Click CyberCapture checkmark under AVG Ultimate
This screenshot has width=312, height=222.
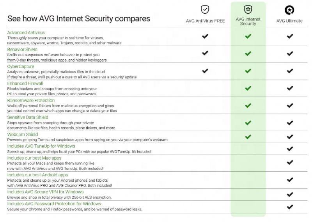click(290, 71)
